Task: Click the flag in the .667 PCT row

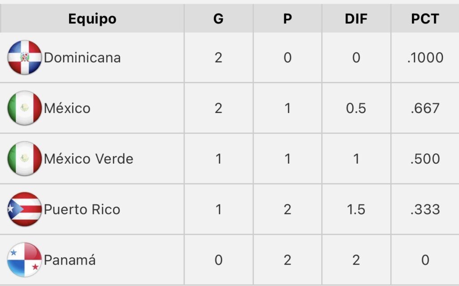Action: [x=25, y=108]
